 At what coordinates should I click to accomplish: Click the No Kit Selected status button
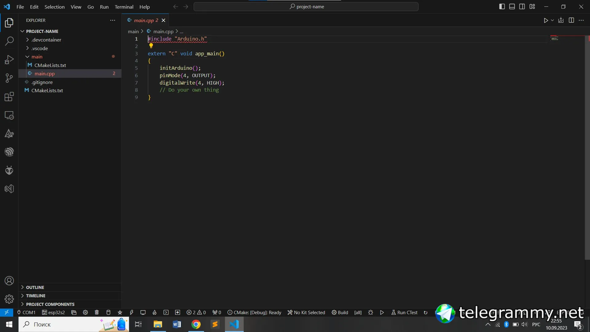tap(306, 312)
